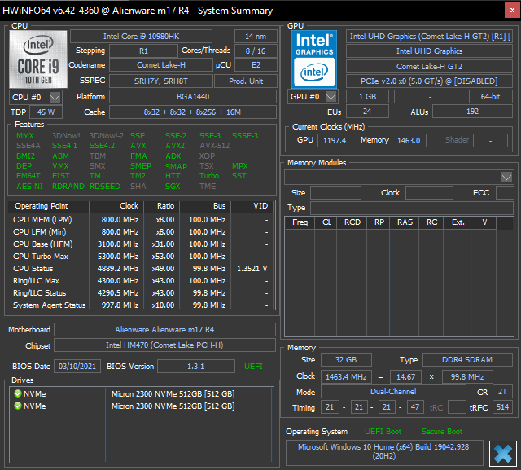Click the GPU clock 1197.4 value field
Viewport: 521px width, 470px height.
[x=335, y=140]
